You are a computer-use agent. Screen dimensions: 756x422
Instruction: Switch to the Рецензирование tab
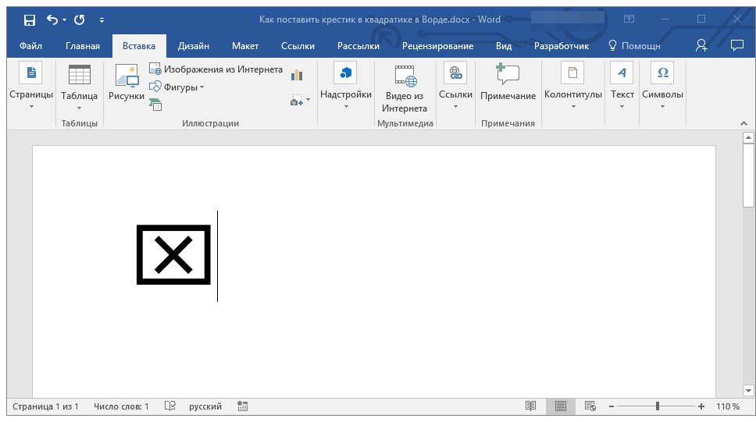point(437,46)
